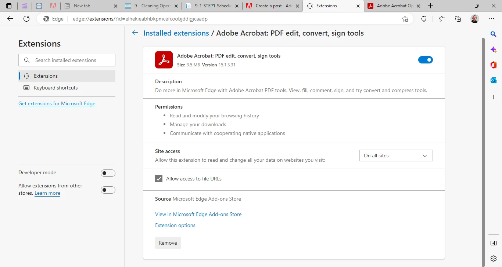Open Extension options link

tap(175, 225)
